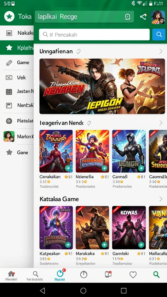Tap the share icon in header
This screenshot has width=167, height=297.
click(143, 17)
